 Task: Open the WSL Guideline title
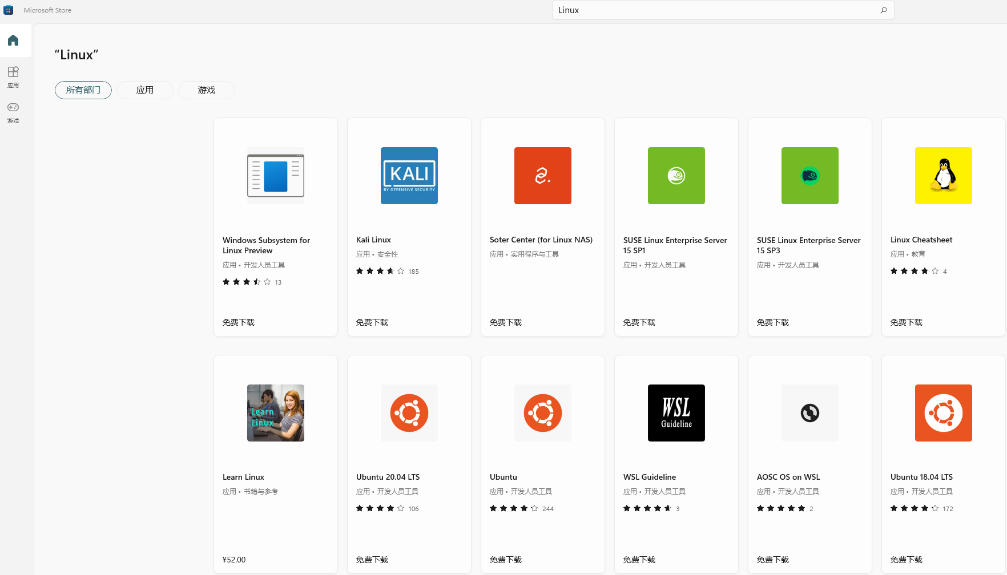coord(650,477)
